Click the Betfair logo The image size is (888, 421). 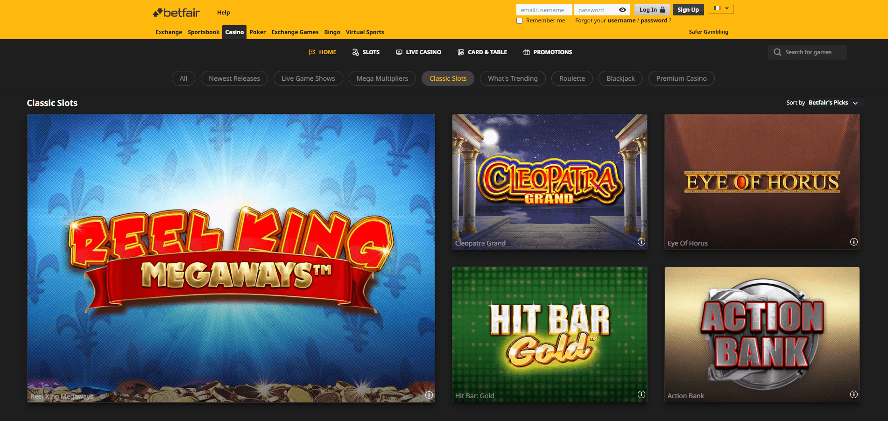[176, 13]
